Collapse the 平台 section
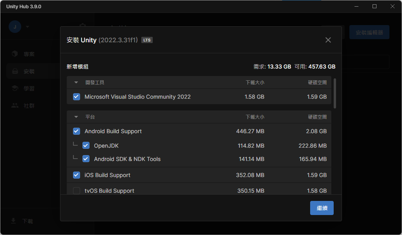 click(76, 117)
